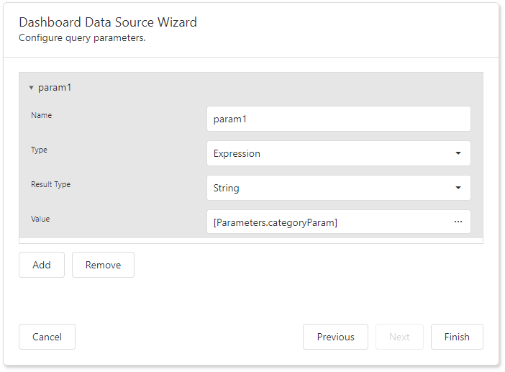Collapse the param1 section triangle
505x372 pixels.
31,88
